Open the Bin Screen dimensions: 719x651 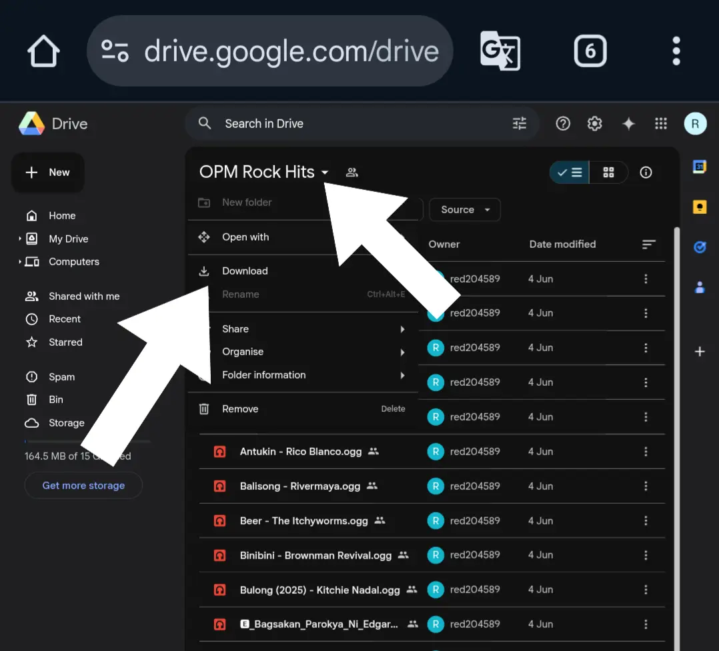click(56, 400)
